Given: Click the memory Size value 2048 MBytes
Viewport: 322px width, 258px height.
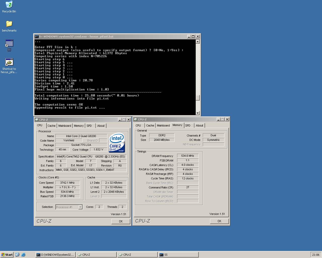Looking at the screenshot, I should click(x=162, y=140).
